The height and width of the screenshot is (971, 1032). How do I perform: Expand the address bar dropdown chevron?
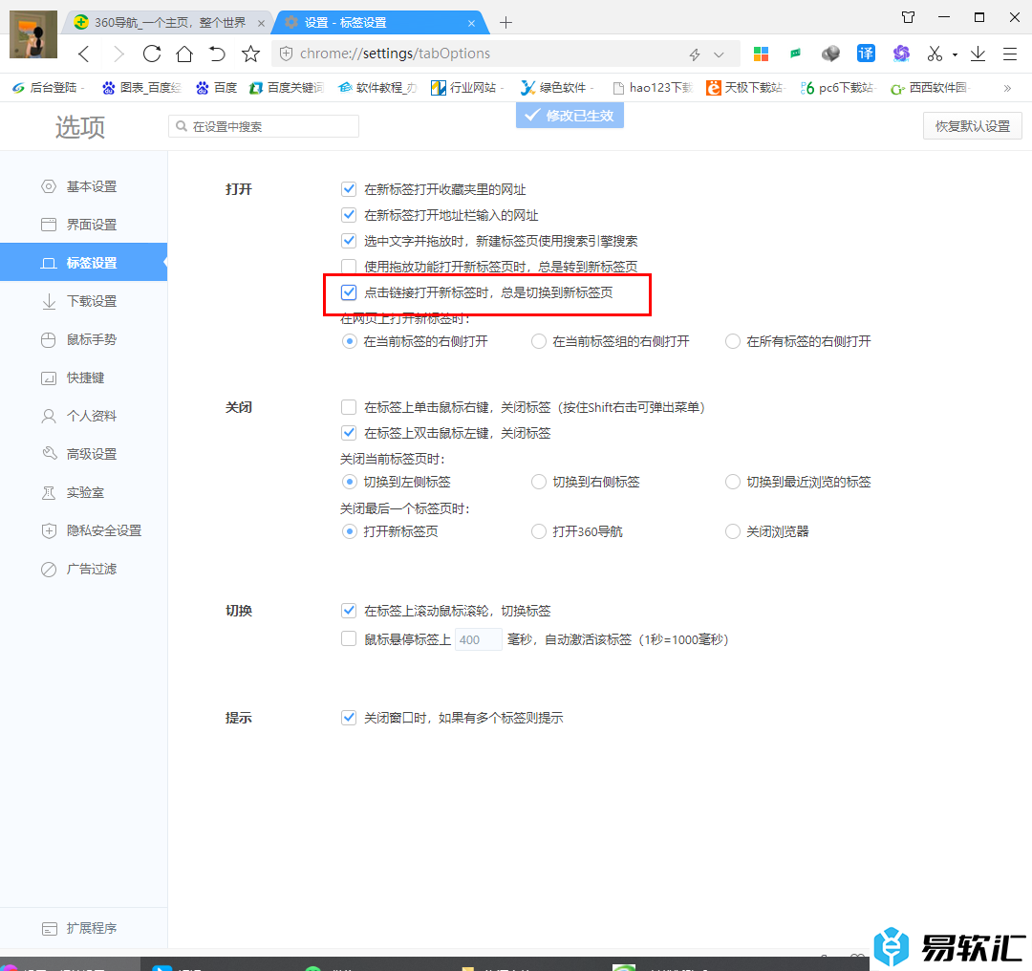[719, 54]
